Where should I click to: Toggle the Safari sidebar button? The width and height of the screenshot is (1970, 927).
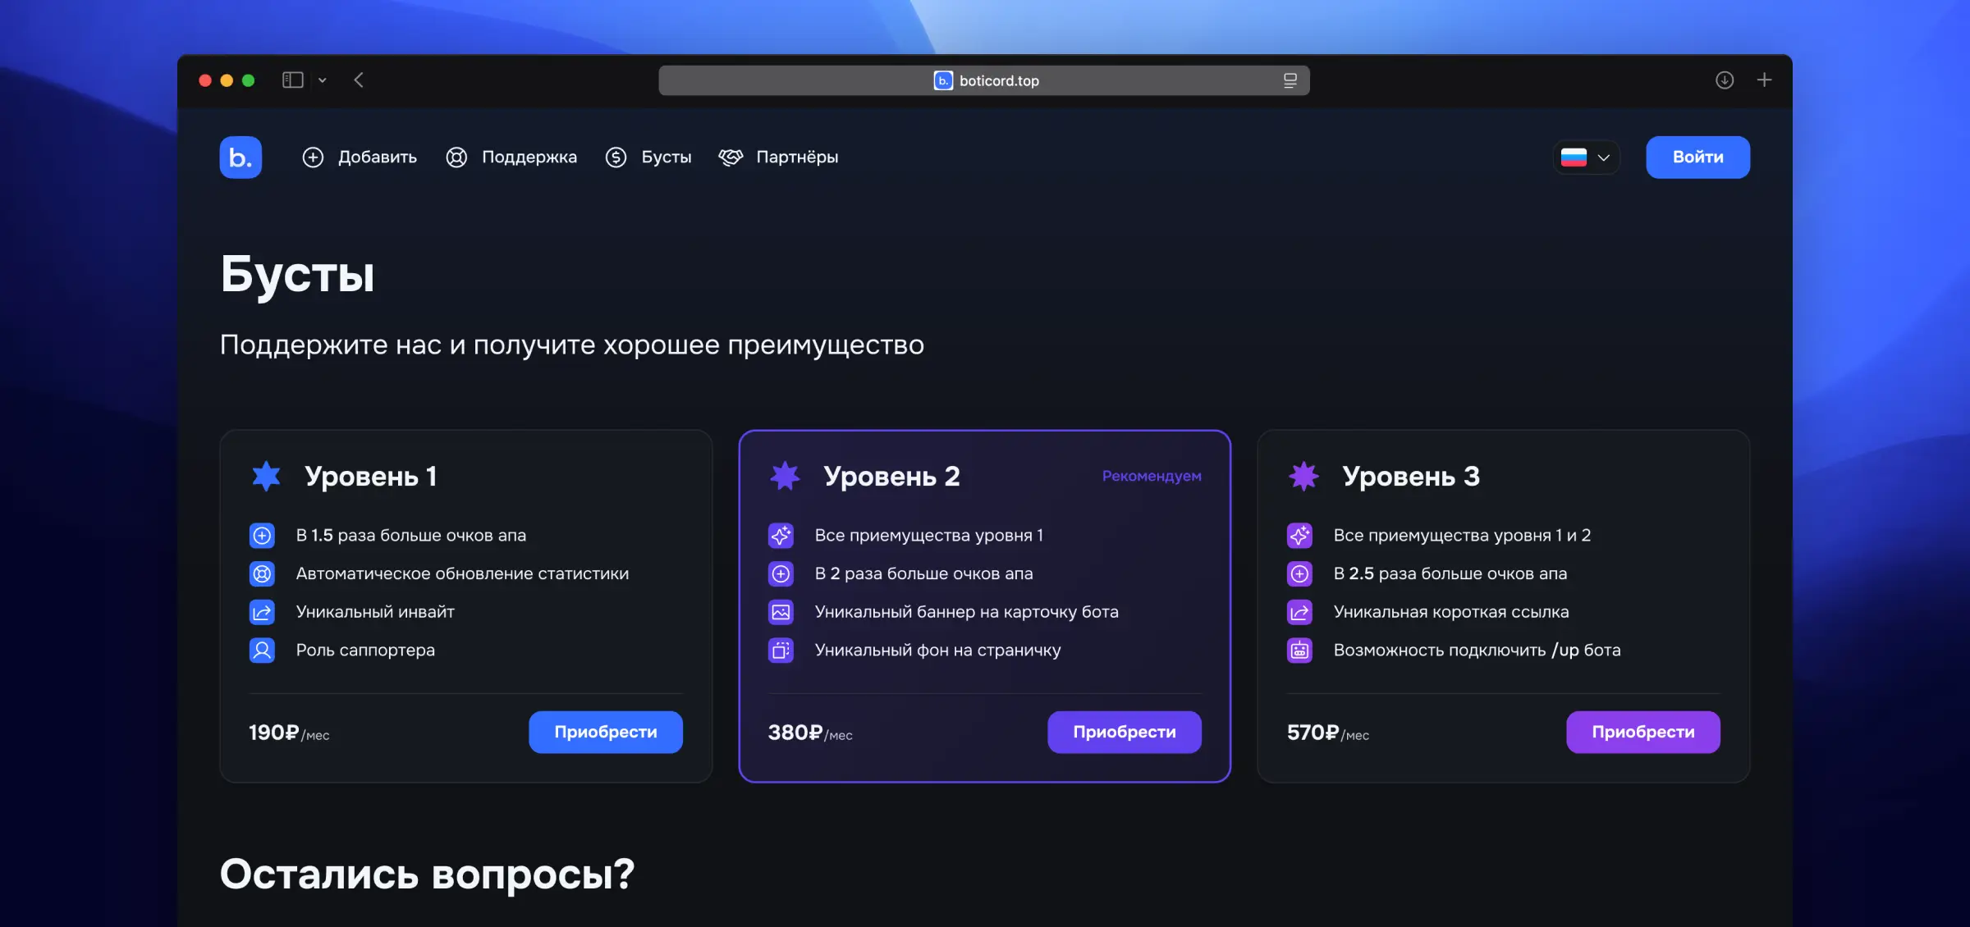point(293,80)
